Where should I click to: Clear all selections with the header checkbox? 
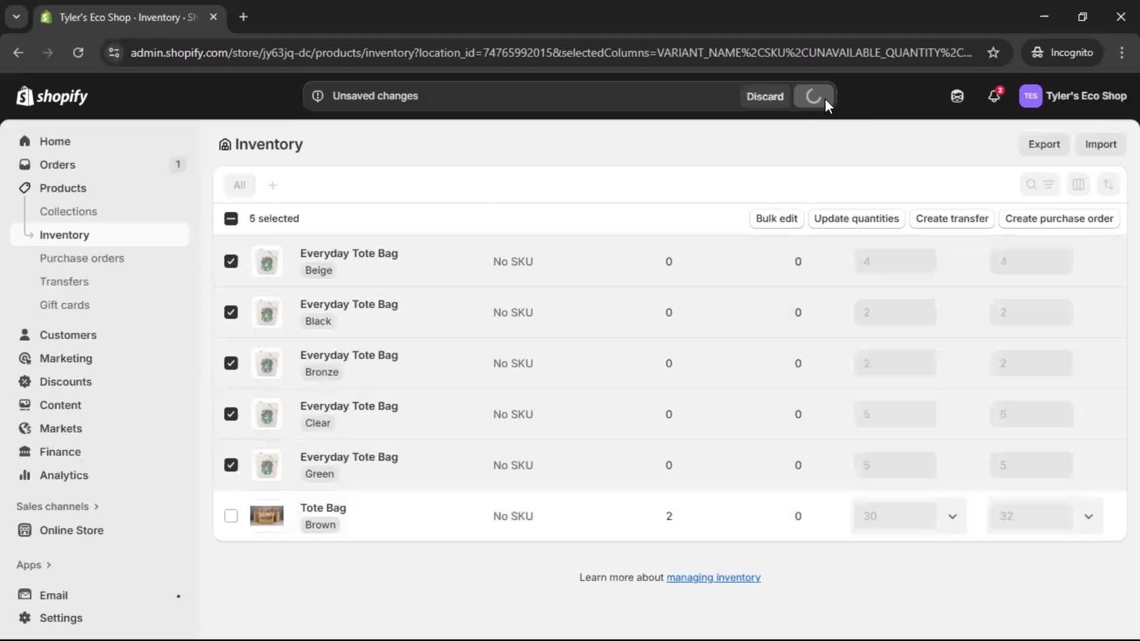231,218
